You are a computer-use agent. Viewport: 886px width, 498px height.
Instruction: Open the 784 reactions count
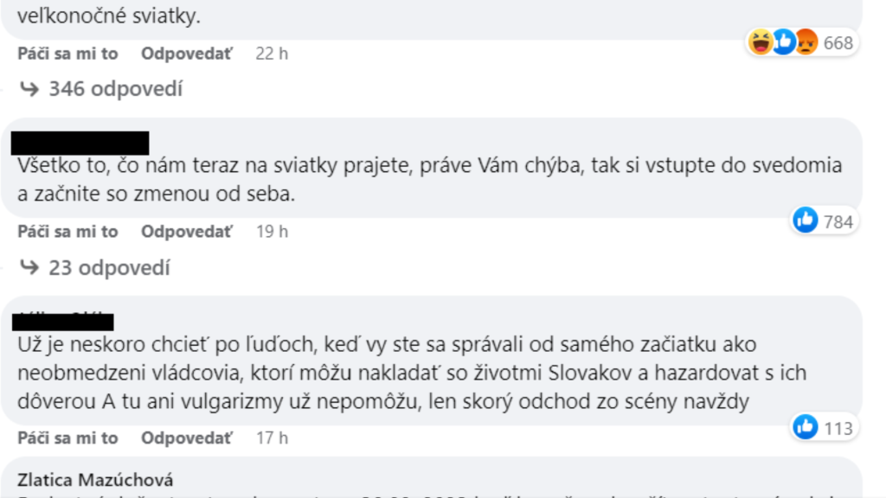838,222
